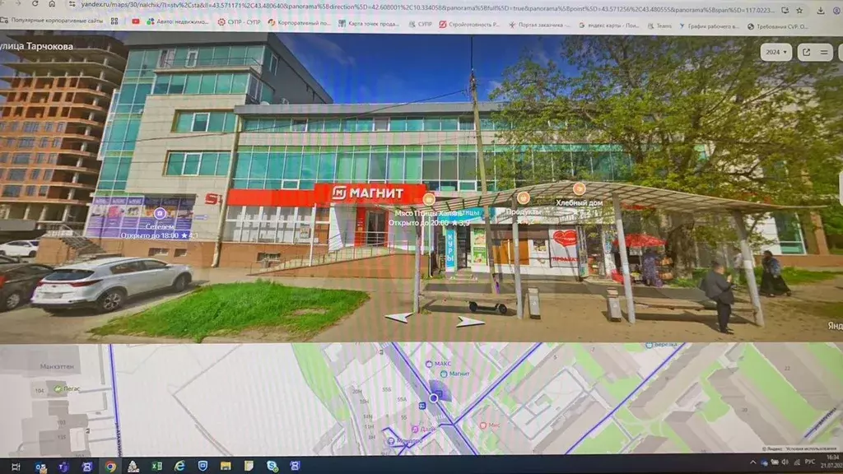The width and height of the screenshot is (843, 474).
Task: Open Microsoft Teams from the taskbar
Action: coord(63,467)
